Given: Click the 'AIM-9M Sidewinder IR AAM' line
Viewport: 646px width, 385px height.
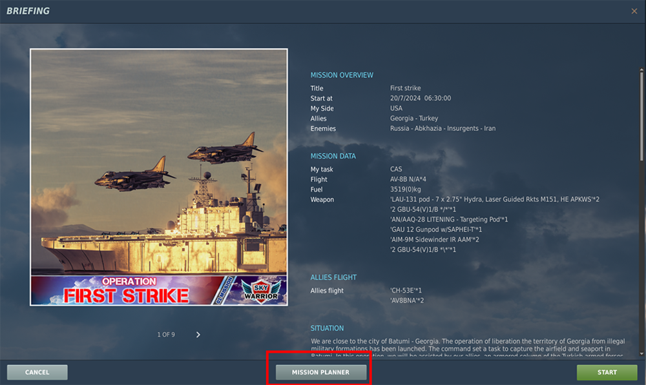Looking at the screenshot, I should [x=435, y=239].
